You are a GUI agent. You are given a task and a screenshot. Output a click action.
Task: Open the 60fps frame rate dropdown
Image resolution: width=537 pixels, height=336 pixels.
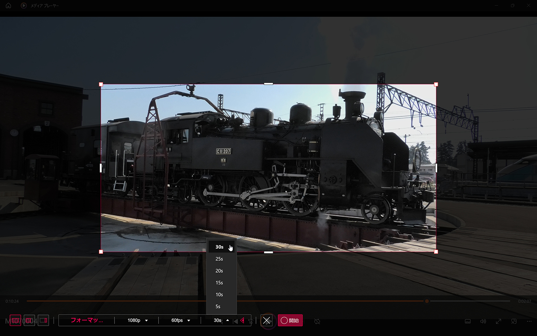coord(180,320)
